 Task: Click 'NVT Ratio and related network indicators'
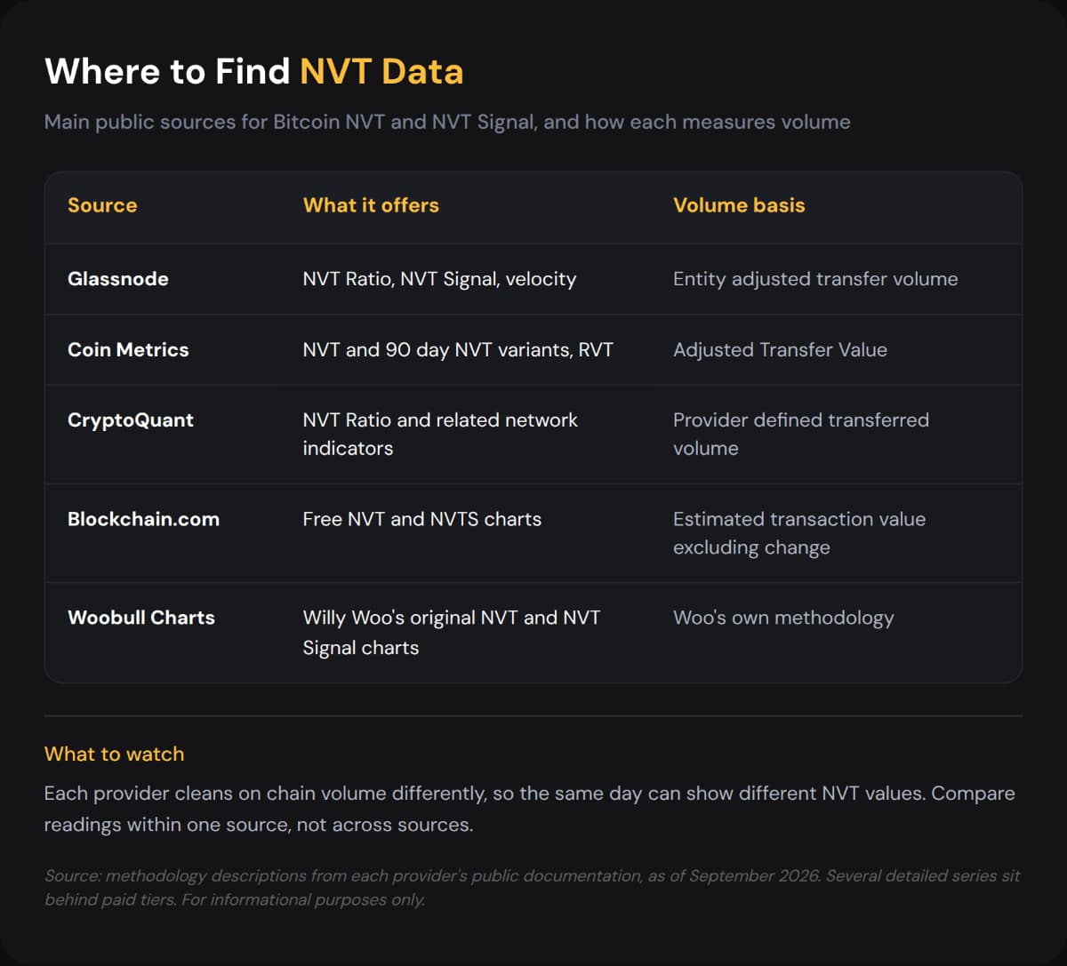pyautogui.click(x=440, y=434)
